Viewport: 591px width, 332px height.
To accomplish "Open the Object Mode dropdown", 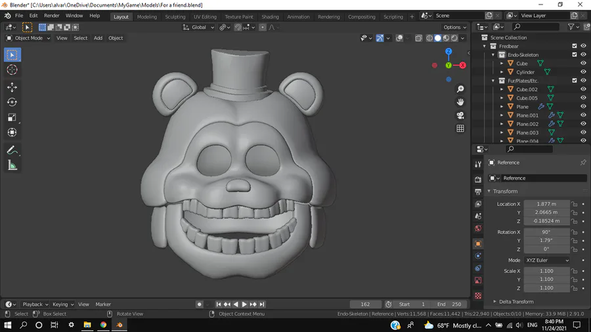I will (28, 38).
